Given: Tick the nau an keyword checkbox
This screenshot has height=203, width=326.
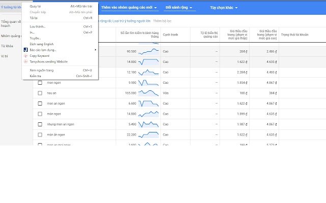Looking at the screenshot, I should [x=40, y=93].
